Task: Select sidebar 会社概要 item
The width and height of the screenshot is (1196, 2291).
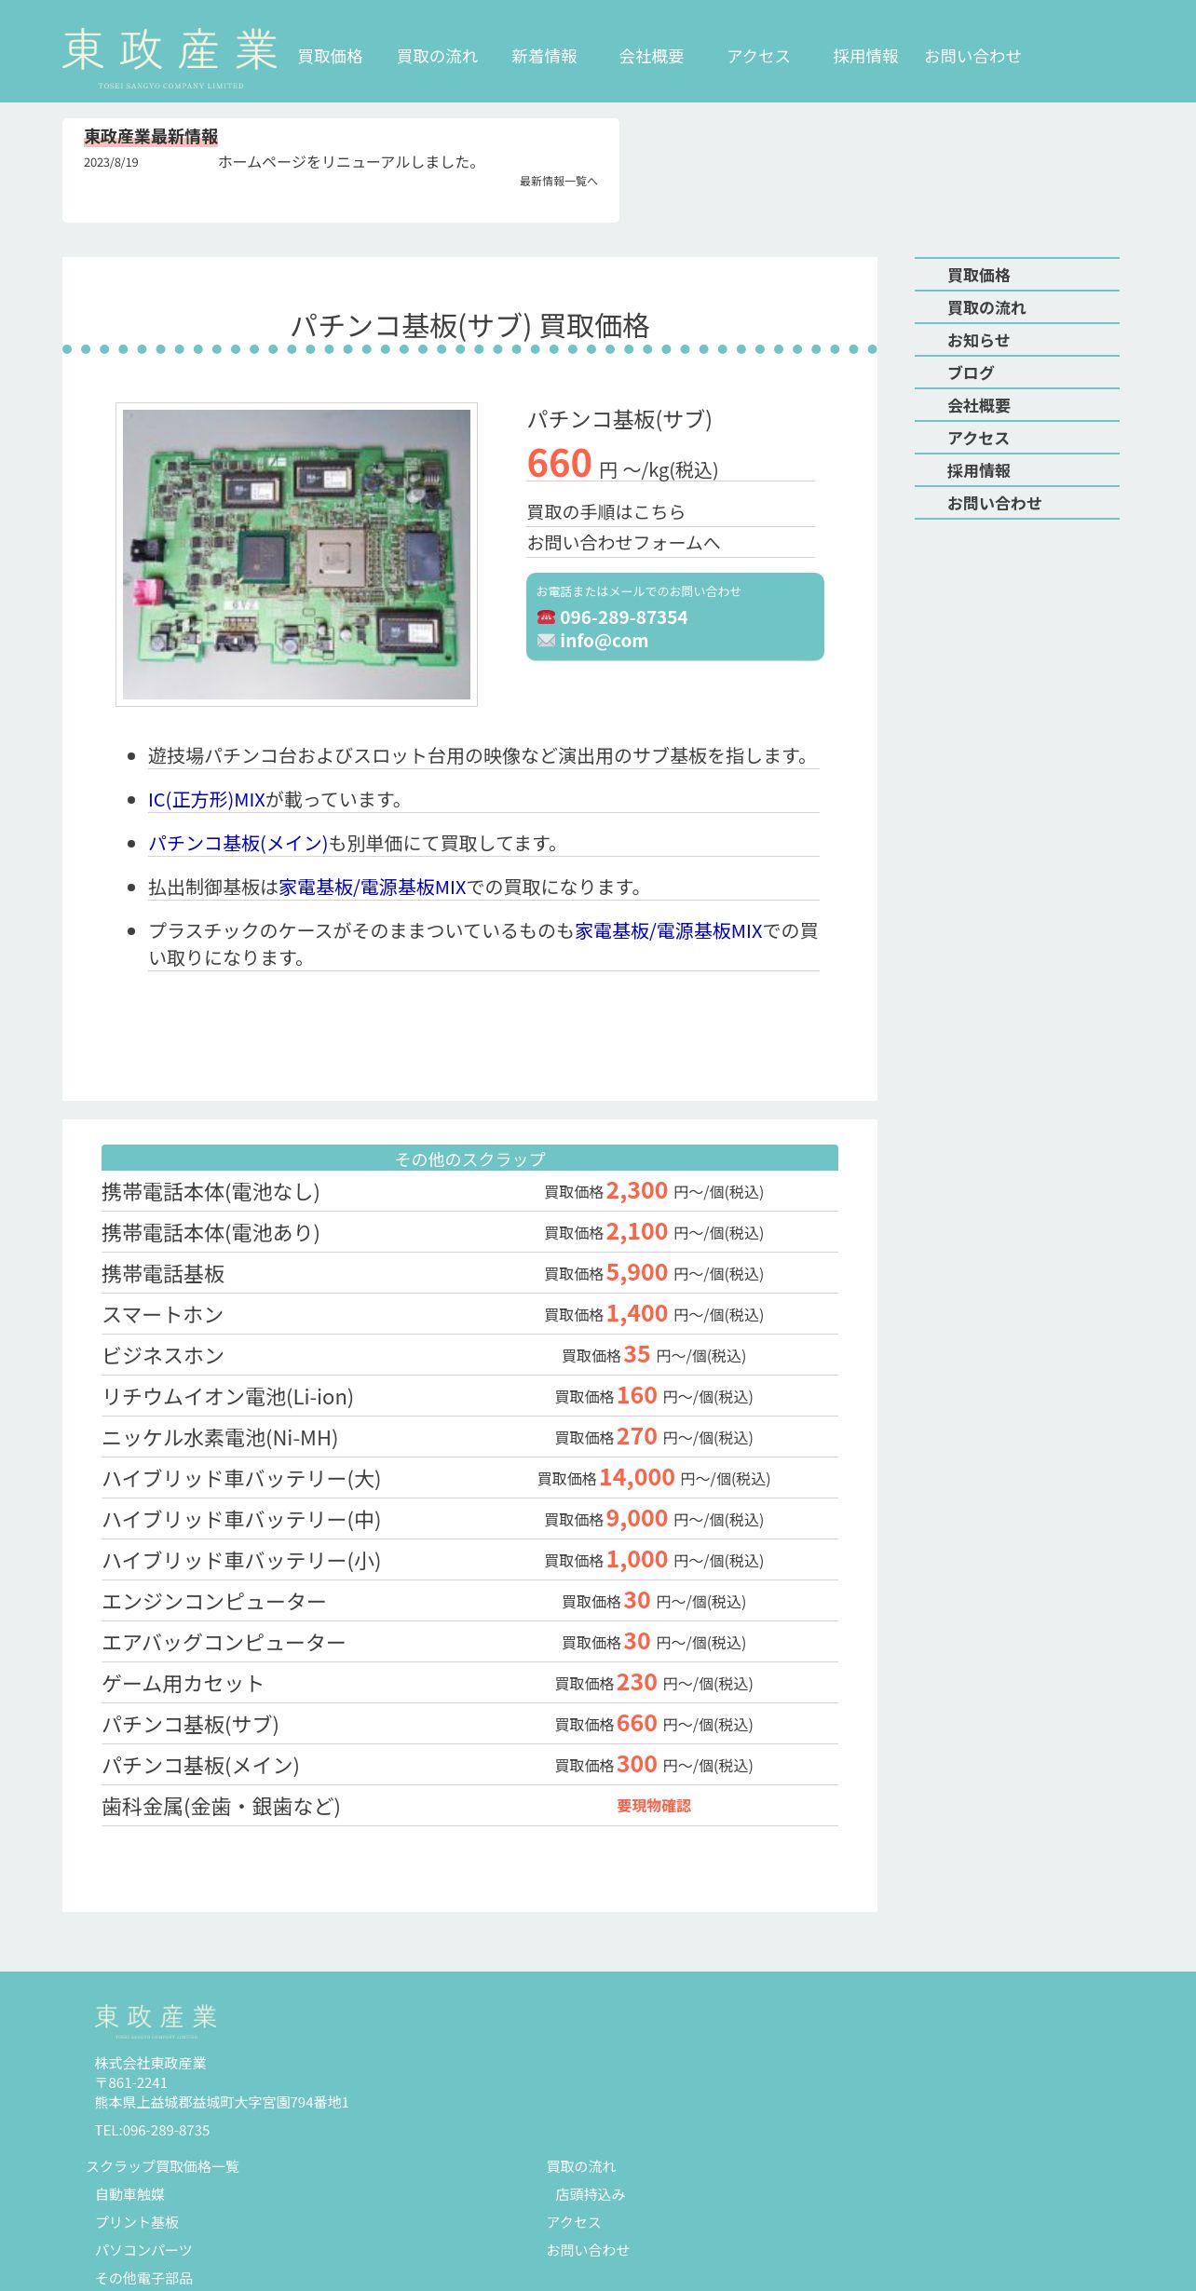Action: [1017, 406]
